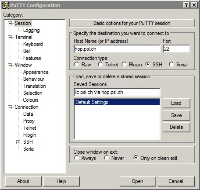The height and width of the screenshot is (190, 200).
Task: Open the Behaviour category
Action: [x=34, y=79]
